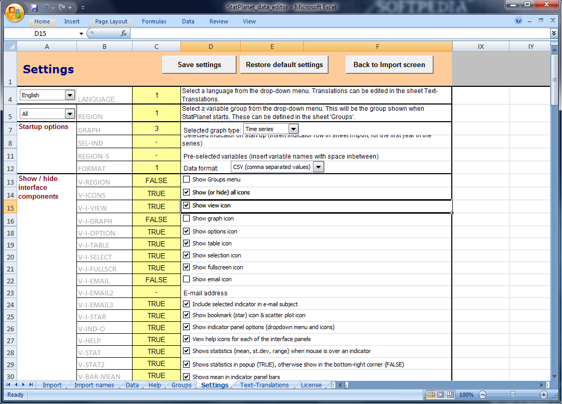The width and height of the screenshot is (562, 404).
Task: Open the View ribbon tab
Action: pyautogui.click(x=249, y=21)
